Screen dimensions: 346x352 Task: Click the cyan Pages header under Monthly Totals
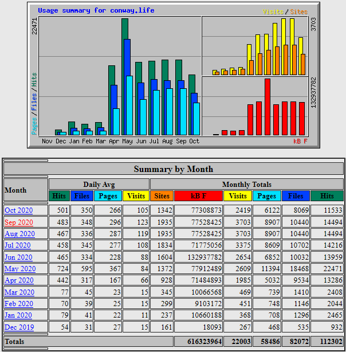(266, 195)
